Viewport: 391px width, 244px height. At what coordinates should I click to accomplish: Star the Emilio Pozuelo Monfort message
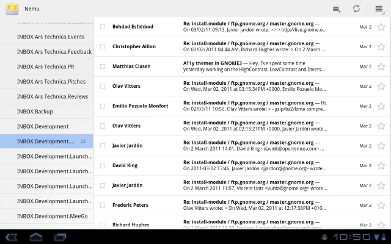pos(381,106)
